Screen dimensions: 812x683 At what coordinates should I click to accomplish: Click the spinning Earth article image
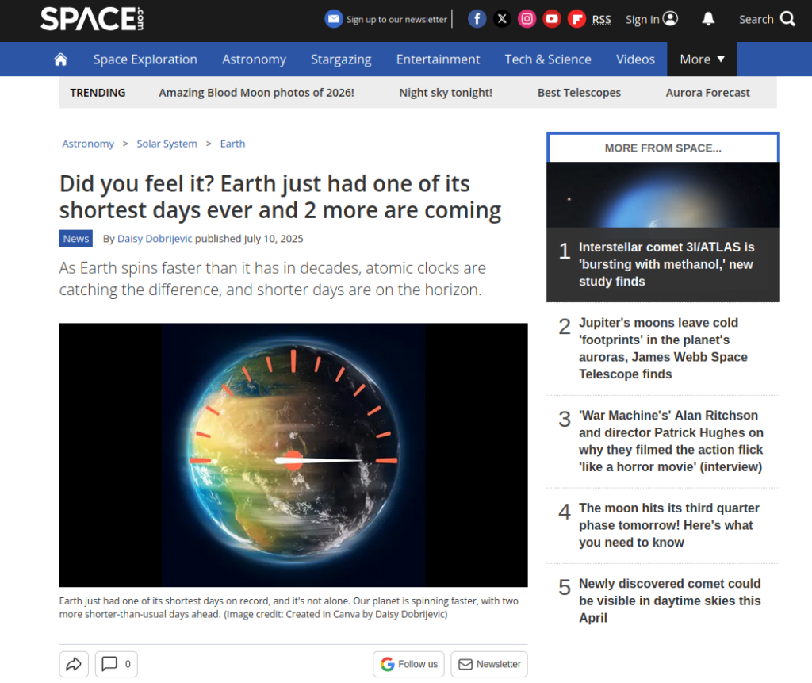tap(293, 455)
